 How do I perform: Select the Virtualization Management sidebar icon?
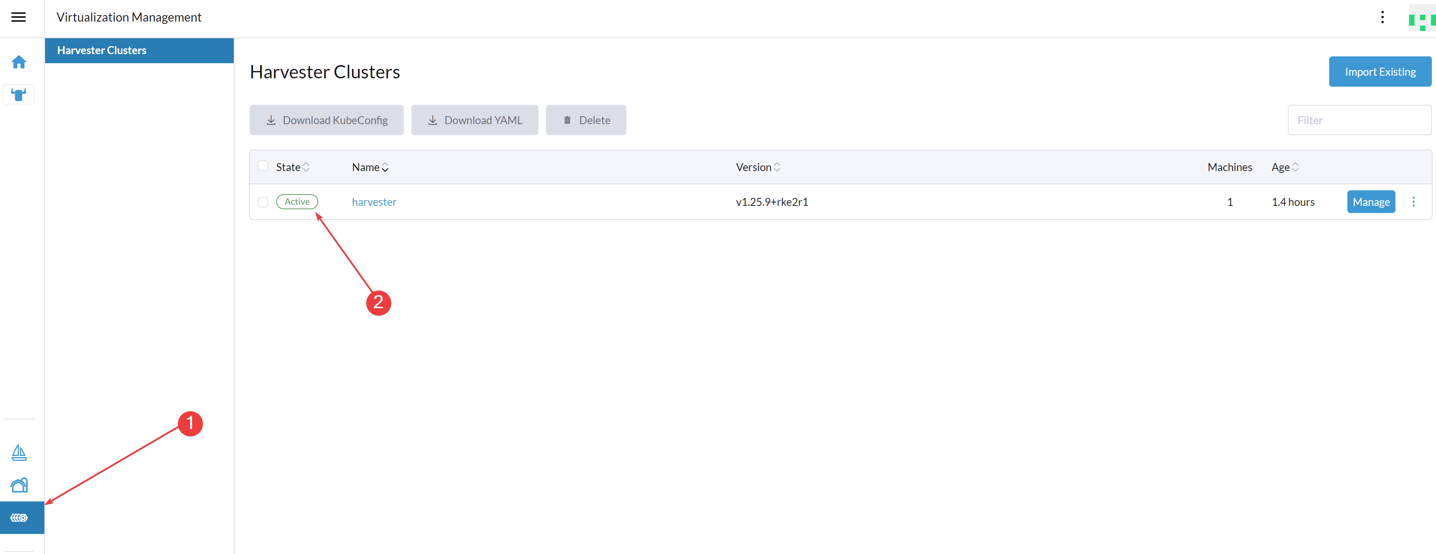(22, 518)
